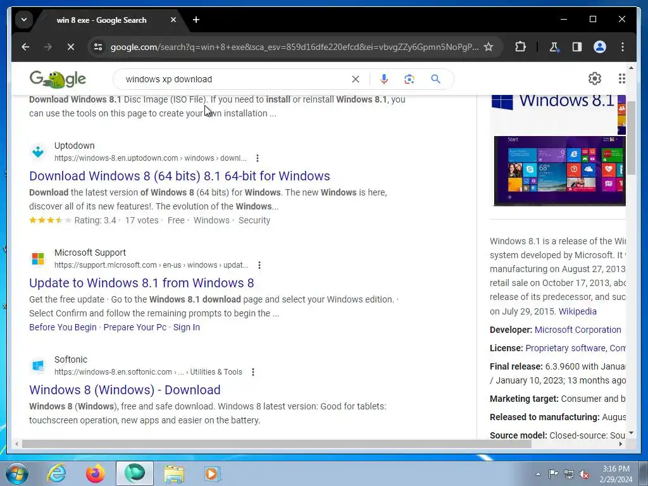The width and height of the screenshot is (648, 486).
Task: Open Windows Media Player from taskbar
Action: tap(213, 473)
